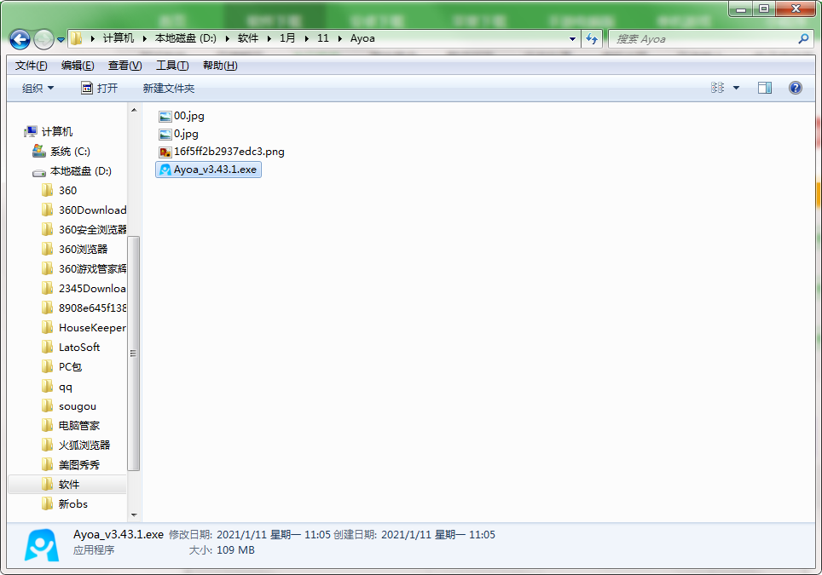The image size is (822, 575).
Task: Click the search magnifier icon
Action: [803, 38]
